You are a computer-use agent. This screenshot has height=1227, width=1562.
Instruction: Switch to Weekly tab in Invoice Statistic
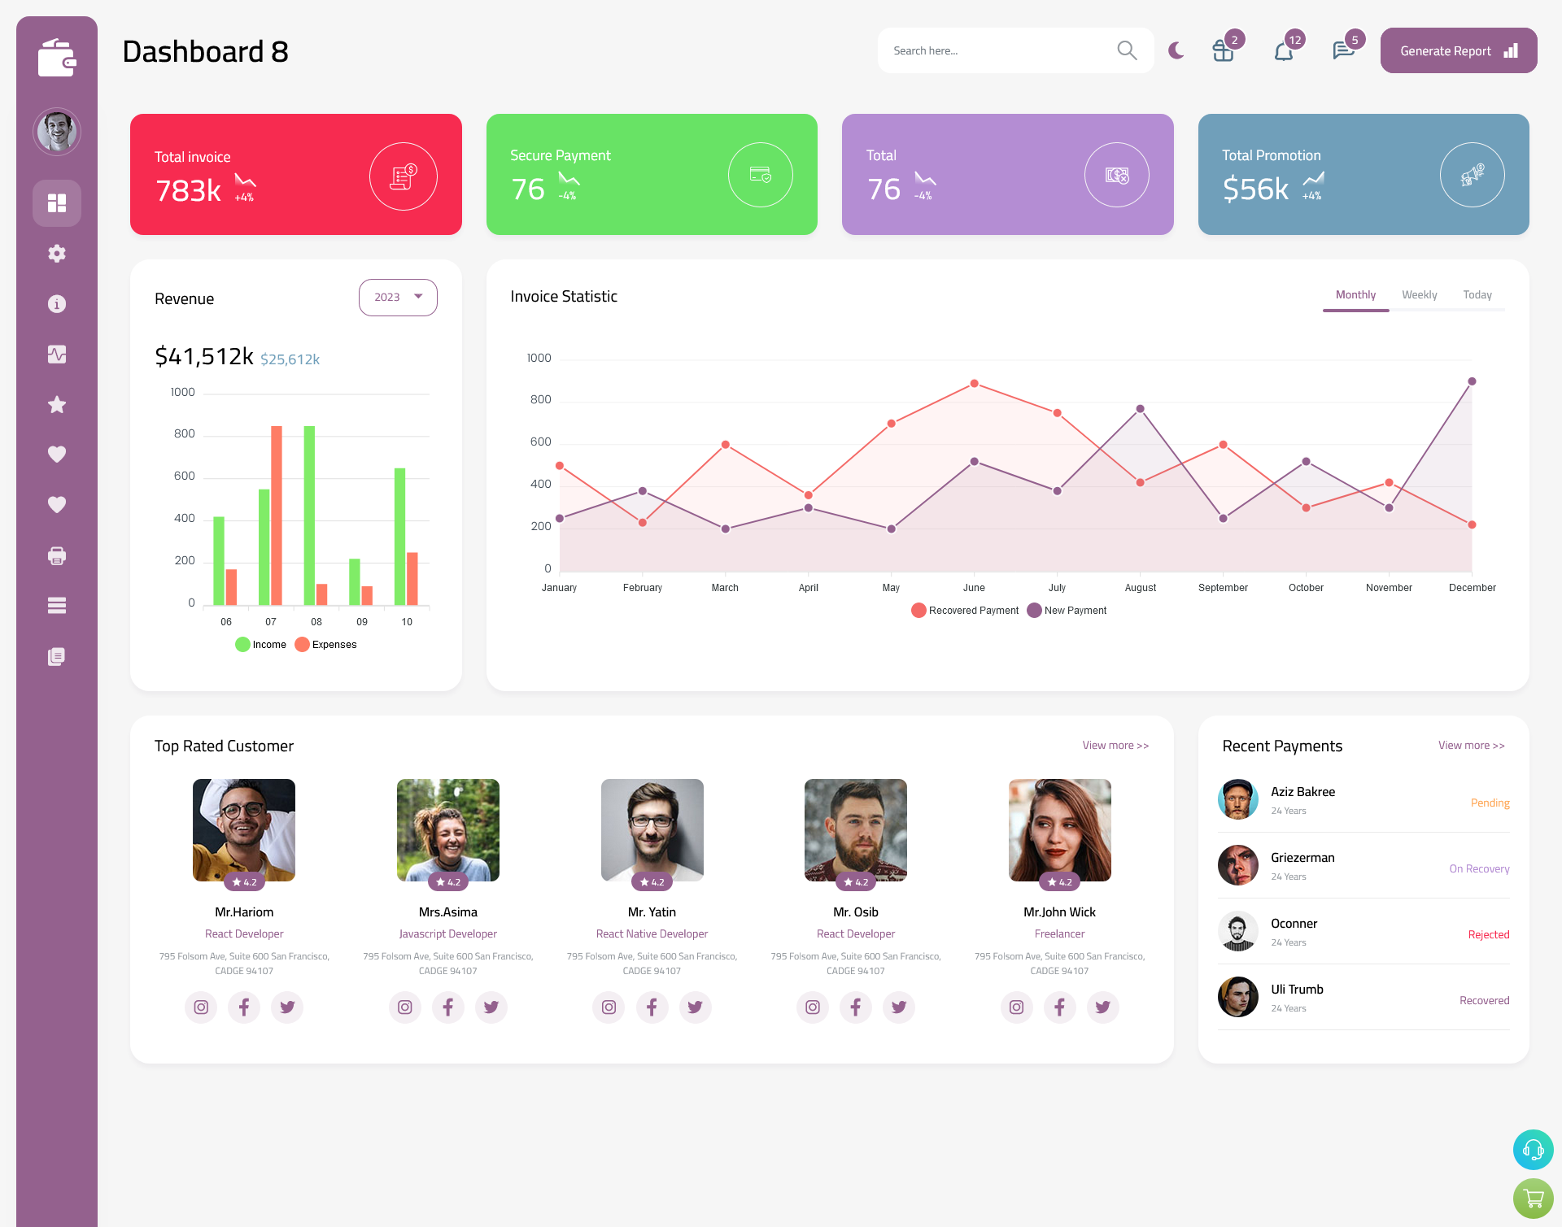tap(1417, 294)
